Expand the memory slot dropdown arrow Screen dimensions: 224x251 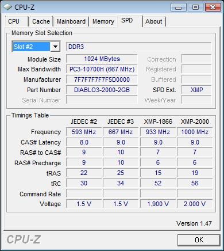(x=55, y=47)
